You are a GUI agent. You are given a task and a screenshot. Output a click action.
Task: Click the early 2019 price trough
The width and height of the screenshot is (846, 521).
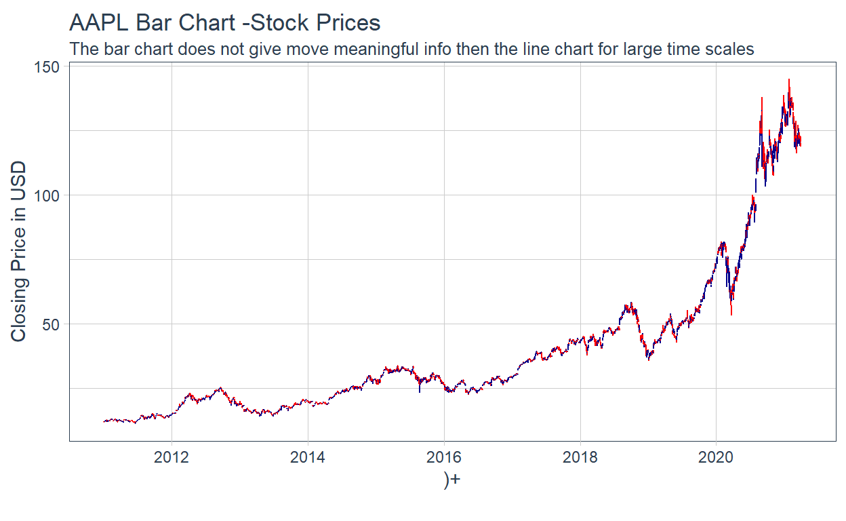[648, 359]
